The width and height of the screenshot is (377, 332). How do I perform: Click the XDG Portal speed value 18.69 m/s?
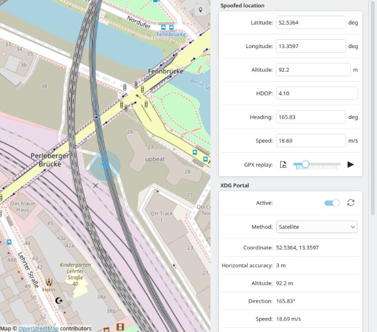coord(289,319)
